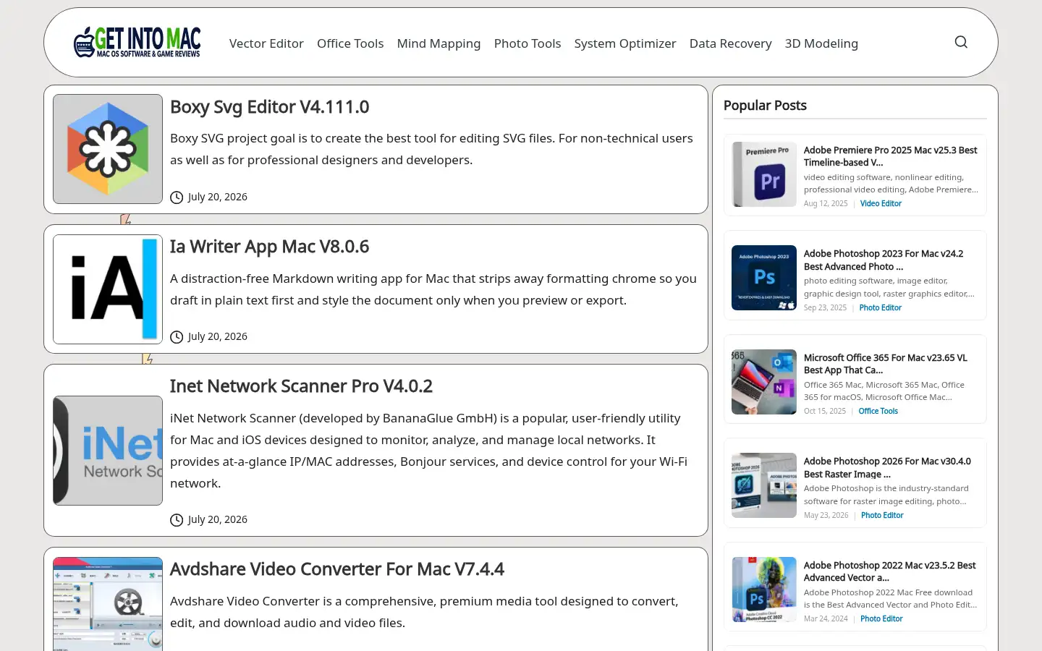Click the Premiere Pro thumbnail
This screenshot has height=651, width=1042.
point(764,174)
